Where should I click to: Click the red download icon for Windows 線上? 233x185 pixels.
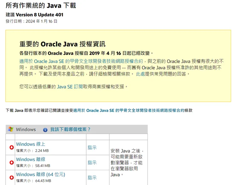point(12,147)
